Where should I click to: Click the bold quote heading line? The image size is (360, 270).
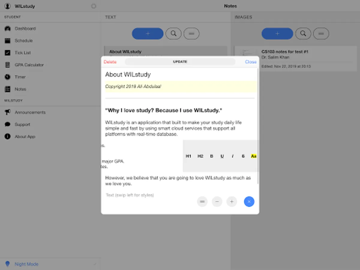[x=163, y=110]
